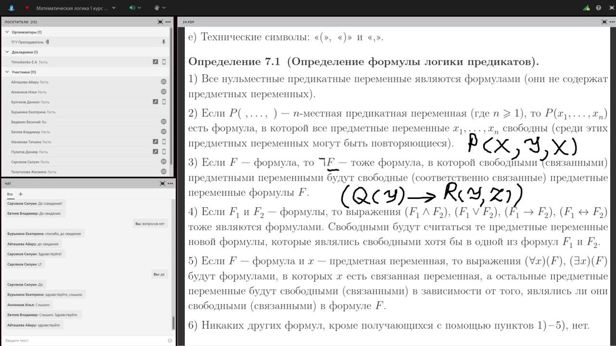616x346 pixels.
Task: Click the chat emoji button
Action: 170,340
